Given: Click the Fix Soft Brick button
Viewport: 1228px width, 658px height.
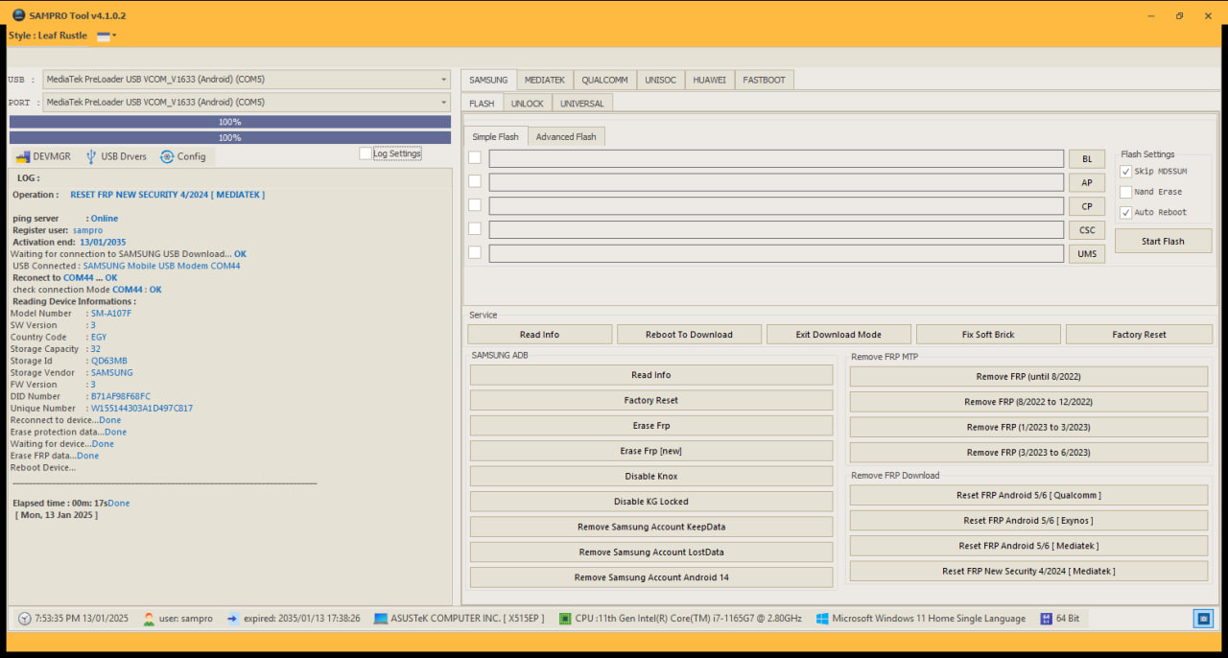Looking at the screenshot, I should [988, 335].
